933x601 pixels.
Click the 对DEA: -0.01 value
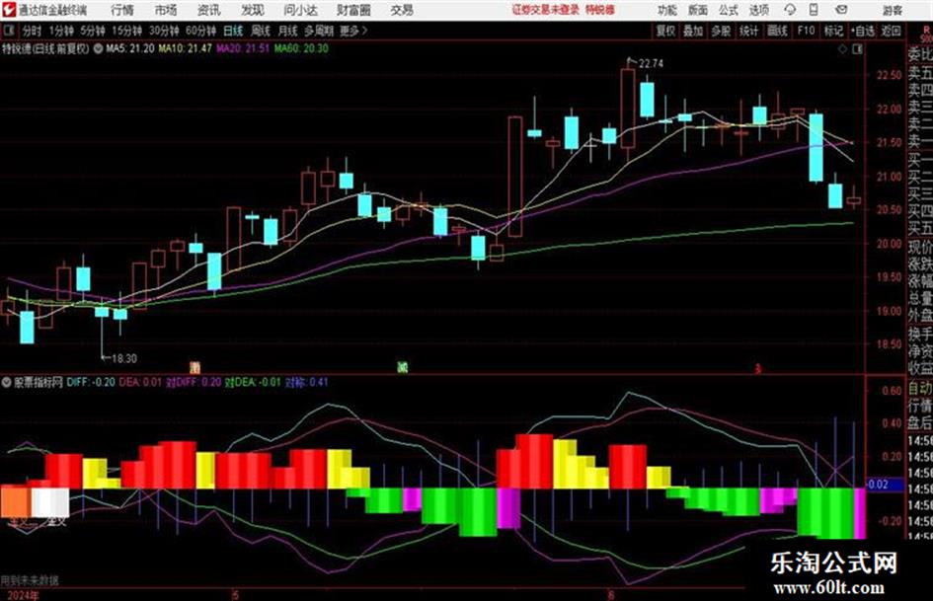coord(253,382)
